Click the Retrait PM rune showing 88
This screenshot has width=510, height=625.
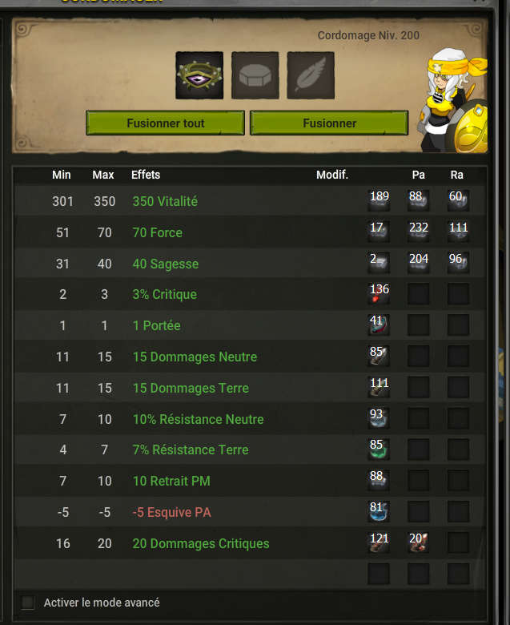[x=379, y=481]
